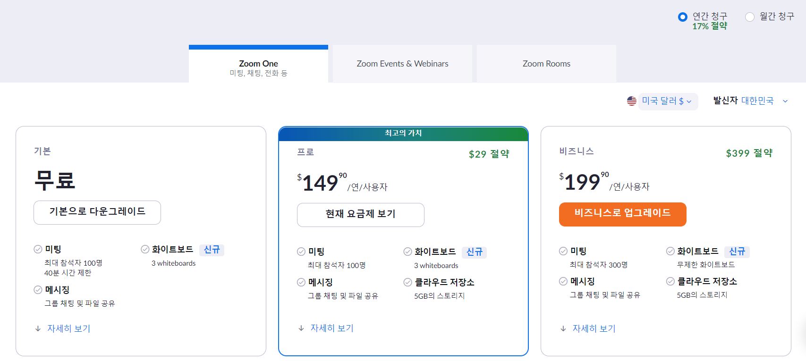Click the $199.90 price in 비즈니스 plan
Viewport: 806px width, 361px height.
click(584, 182)
